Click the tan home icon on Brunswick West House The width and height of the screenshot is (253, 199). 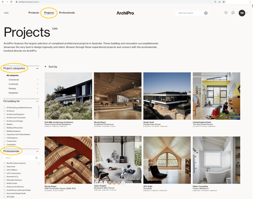coord(114,182)
